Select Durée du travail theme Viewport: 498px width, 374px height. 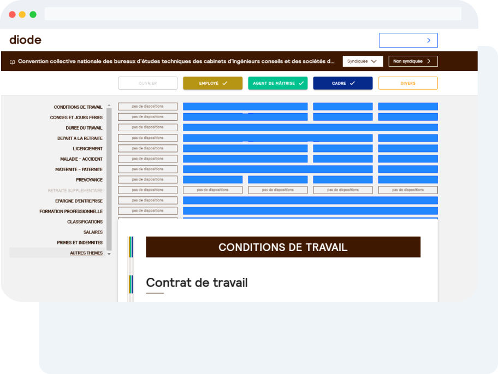84,128
